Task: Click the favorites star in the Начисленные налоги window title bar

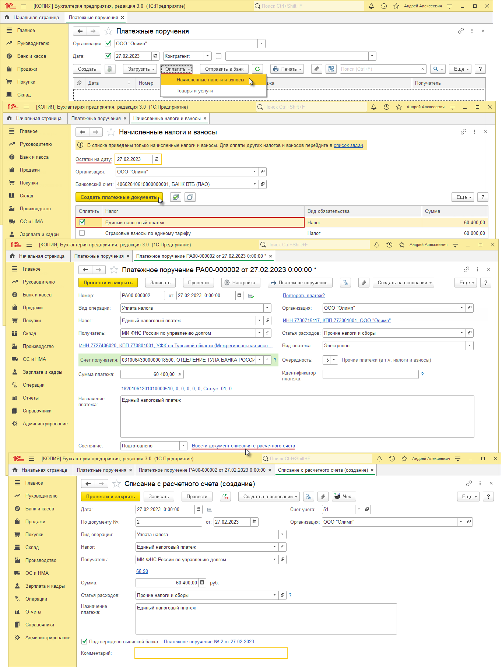Action: coord(399,107)
